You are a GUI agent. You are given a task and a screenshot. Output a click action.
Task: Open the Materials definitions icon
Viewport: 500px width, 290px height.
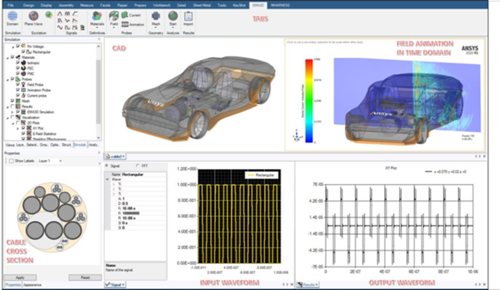pyautogui.click(x=97, y=16)
